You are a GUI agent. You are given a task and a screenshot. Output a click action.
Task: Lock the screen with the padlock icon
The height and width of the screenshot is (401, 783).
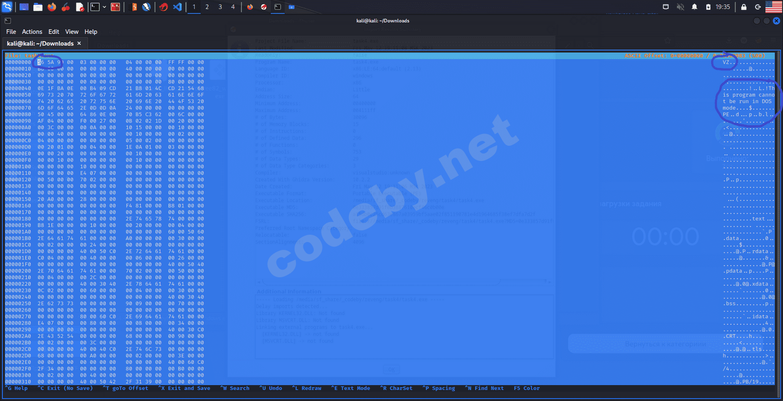coord(744,7)
